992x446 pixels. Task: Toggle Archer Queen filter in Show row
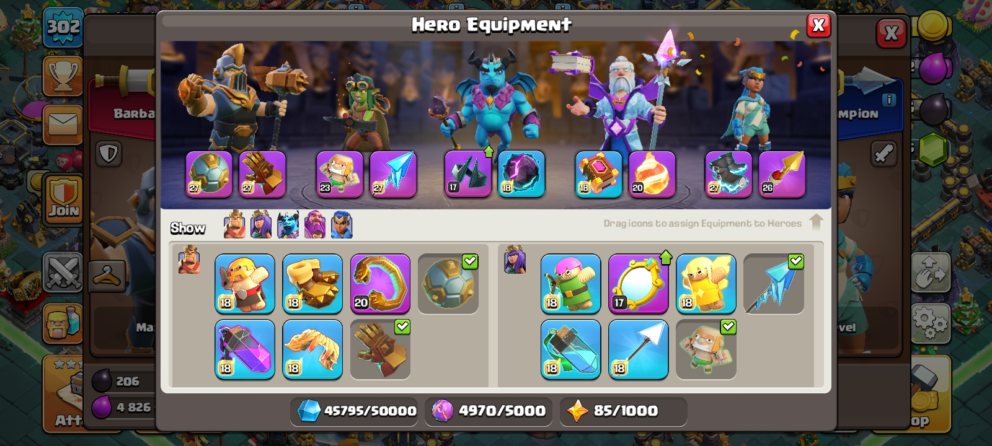261,224
